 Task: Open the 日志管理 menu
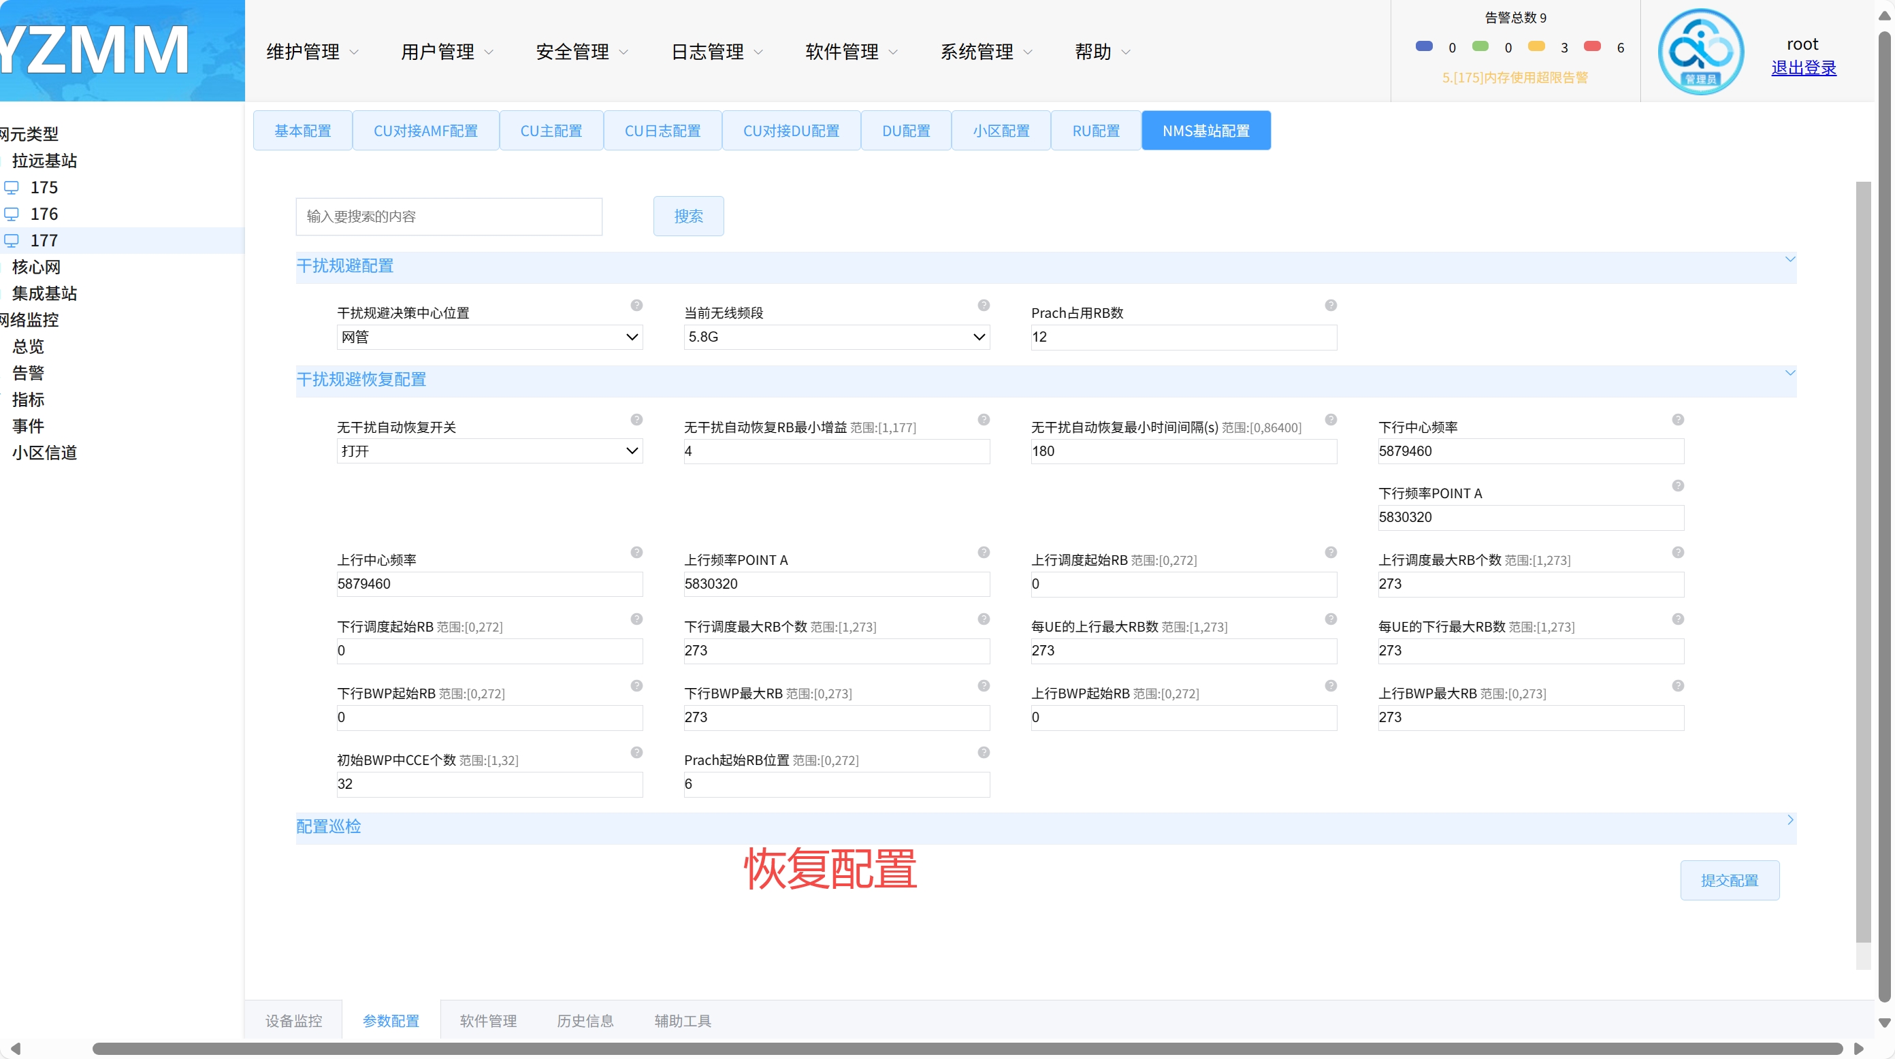[717, 52]
